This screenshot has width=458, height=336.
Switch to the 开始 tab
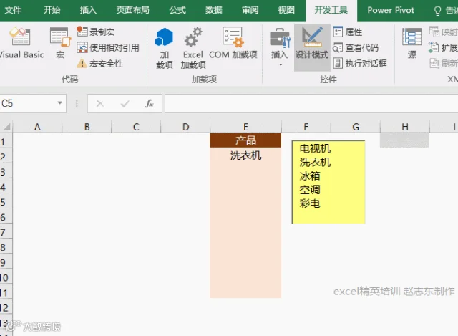point(52,10)
